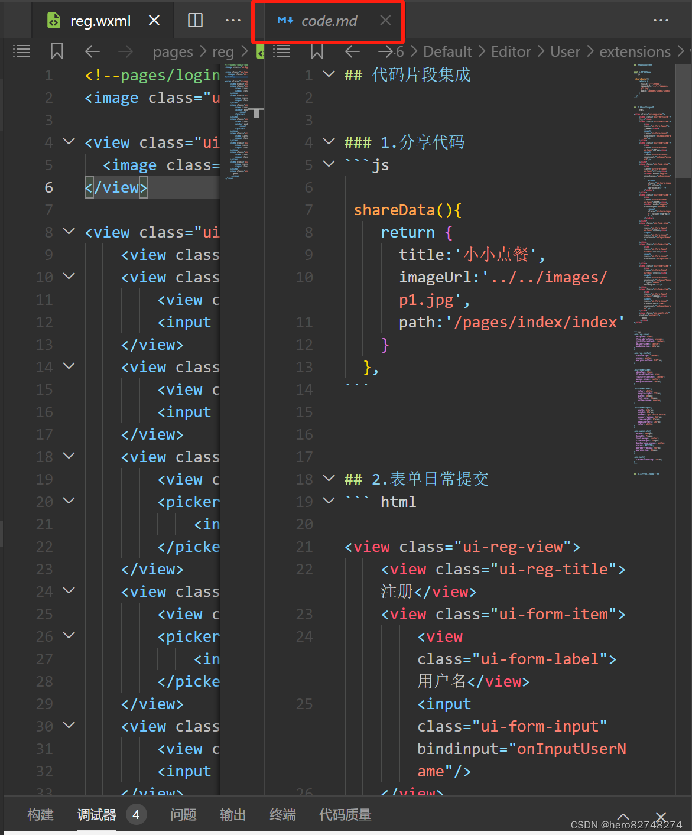Click the left editor minimap

(x=237, y=121)
